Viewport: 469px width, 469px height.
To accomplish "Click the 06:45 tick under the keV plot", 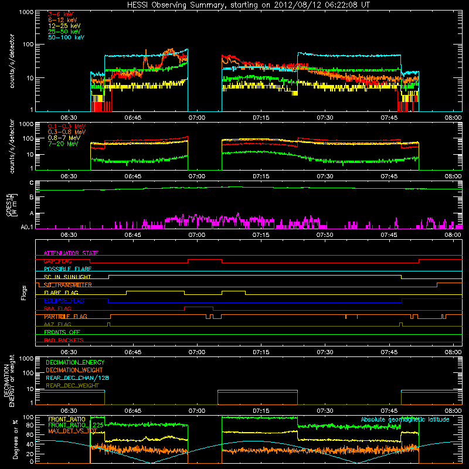I will (x=133, y=118).
